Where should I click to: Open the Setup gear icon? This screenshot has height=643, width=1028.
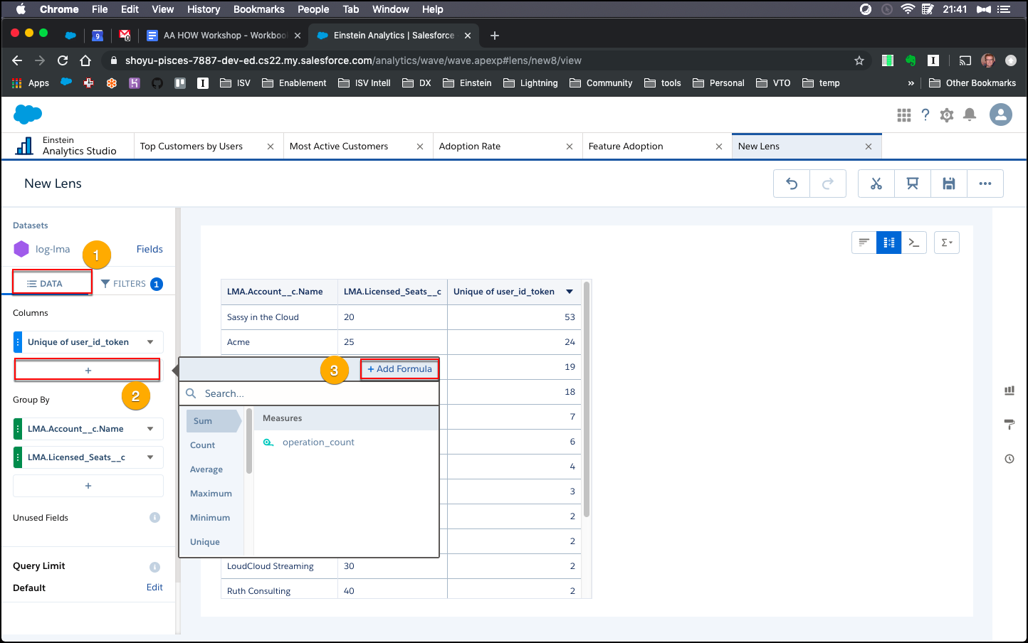[x=947, y=115]
